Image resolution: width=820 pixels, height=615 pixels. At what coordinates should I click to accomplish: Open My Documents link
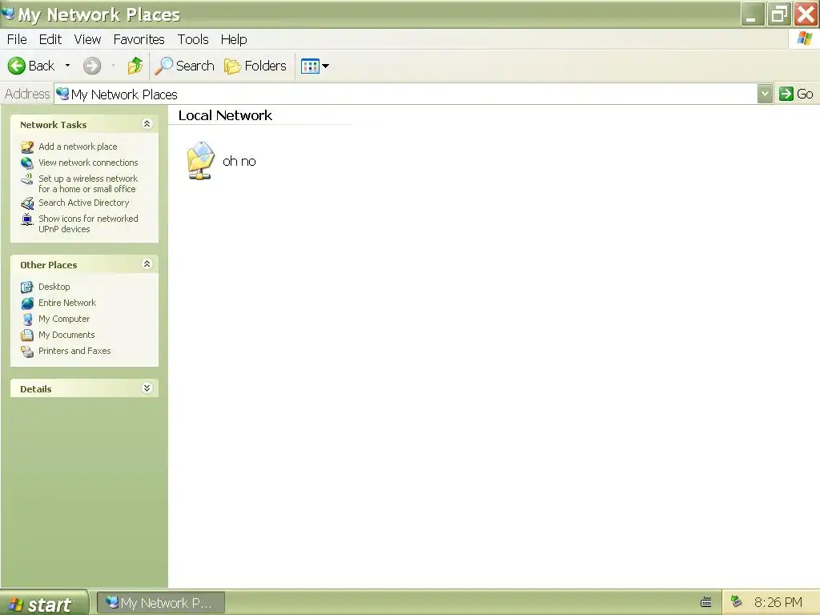67,336
